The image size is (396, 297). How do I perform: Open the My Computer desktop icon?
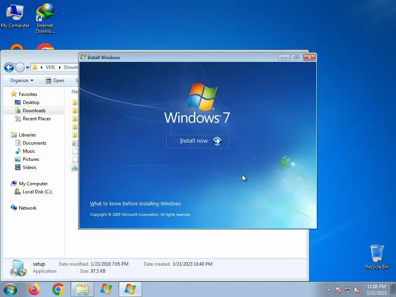(15, 16)
